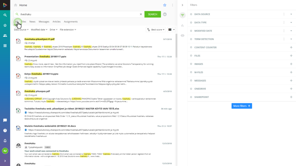Screen dimensions: 296x166
Task: Add CONTENT COUNTER filter with plus
Action: [291, 48]
